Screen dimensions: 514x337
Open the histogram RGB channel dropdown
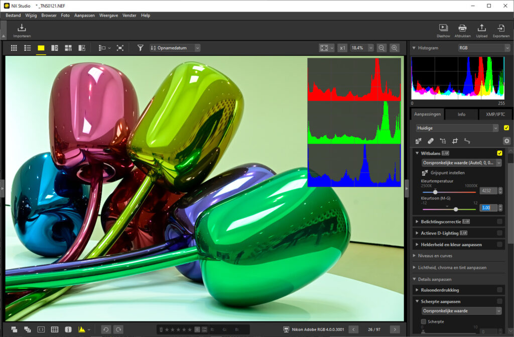(x=484, y=48)
